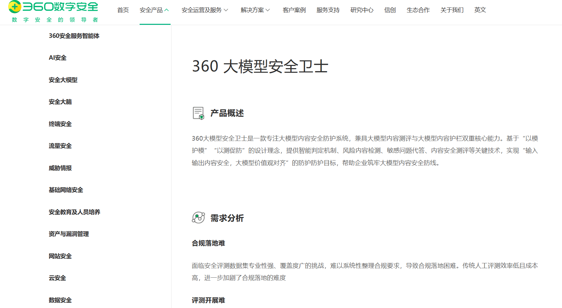Viewport: 562px width, 308px height.
Task: Open the 安全大模型 sidebar category
Action: point(63,80)
